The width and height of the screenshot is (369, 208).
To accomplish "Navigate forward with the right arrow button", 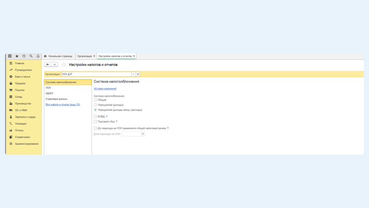I will point(55,64).
